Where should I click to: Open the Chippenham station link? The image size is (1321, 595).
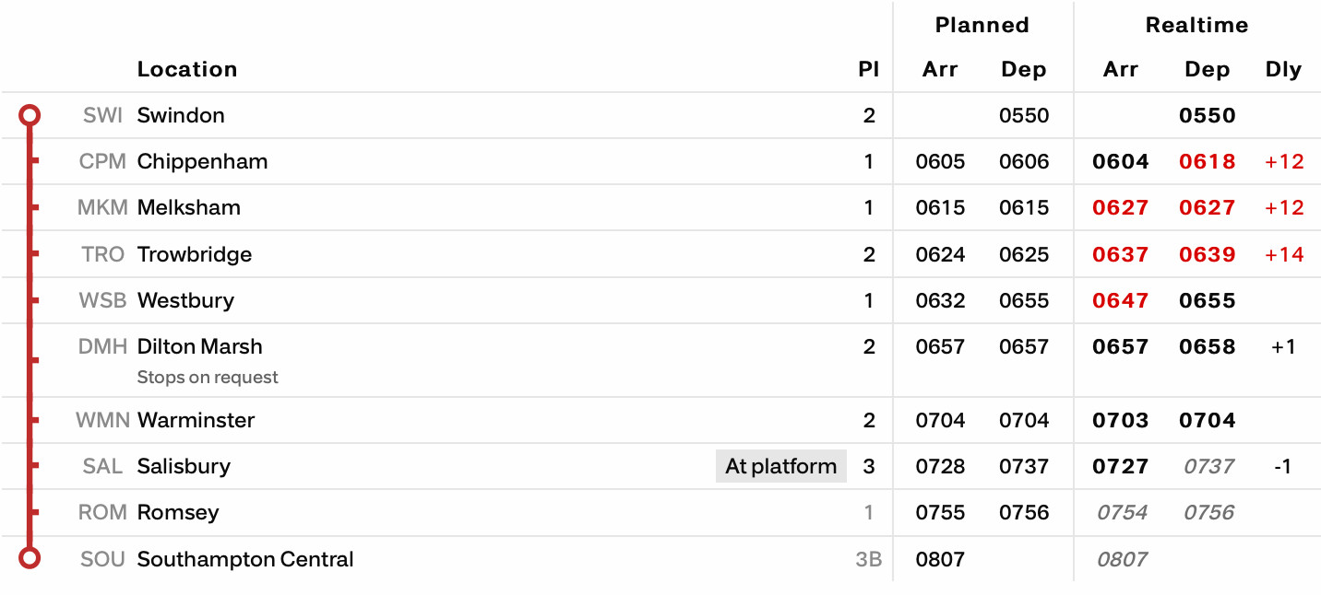click(x=202, y=161)
